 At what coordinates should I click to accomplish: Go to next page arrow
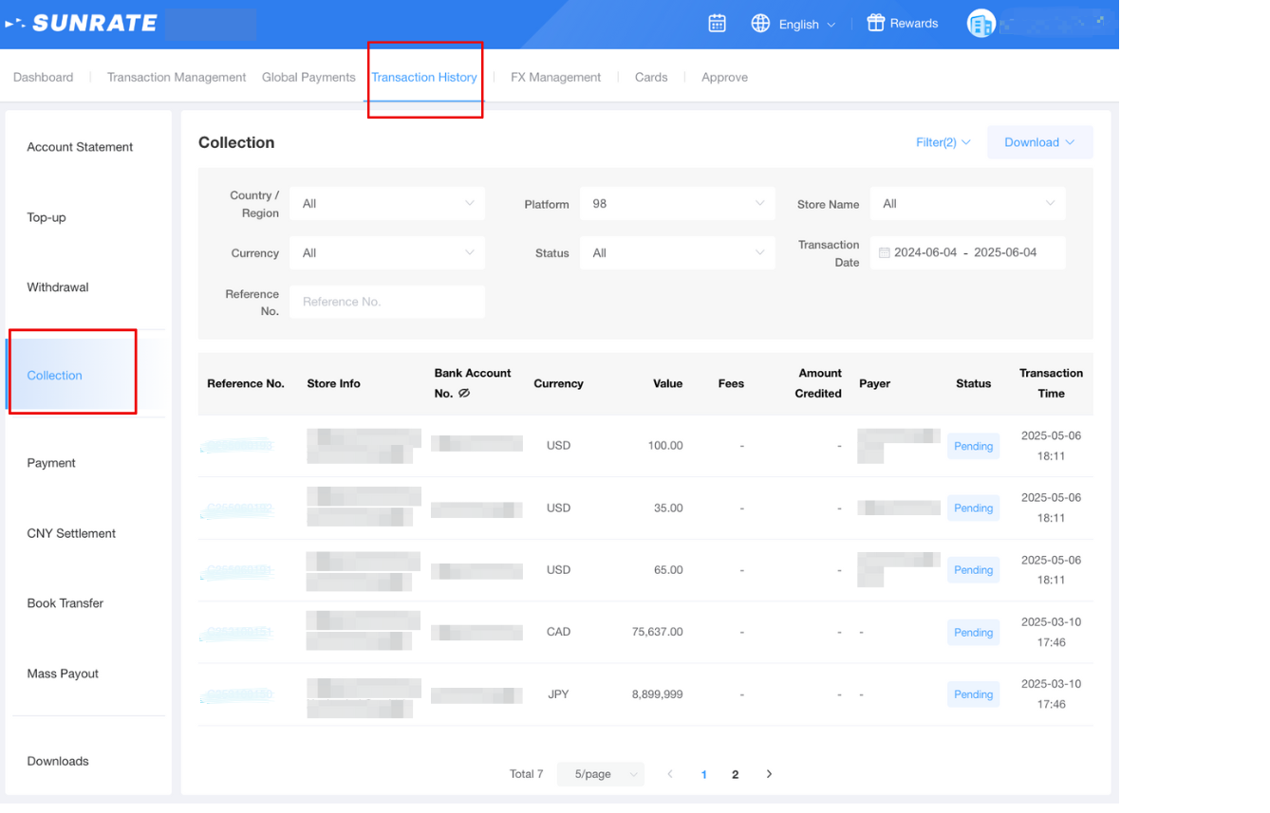769,774
